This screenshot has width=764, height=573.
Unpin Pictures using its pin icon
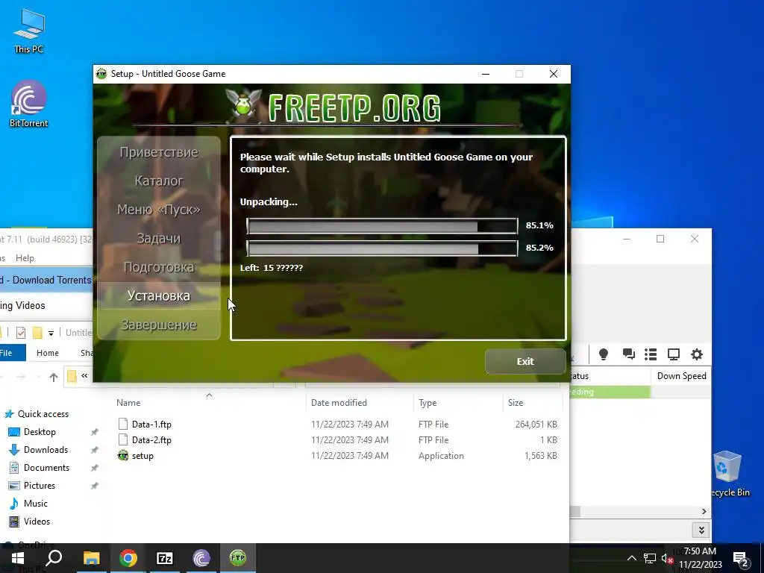coord(95,486)
